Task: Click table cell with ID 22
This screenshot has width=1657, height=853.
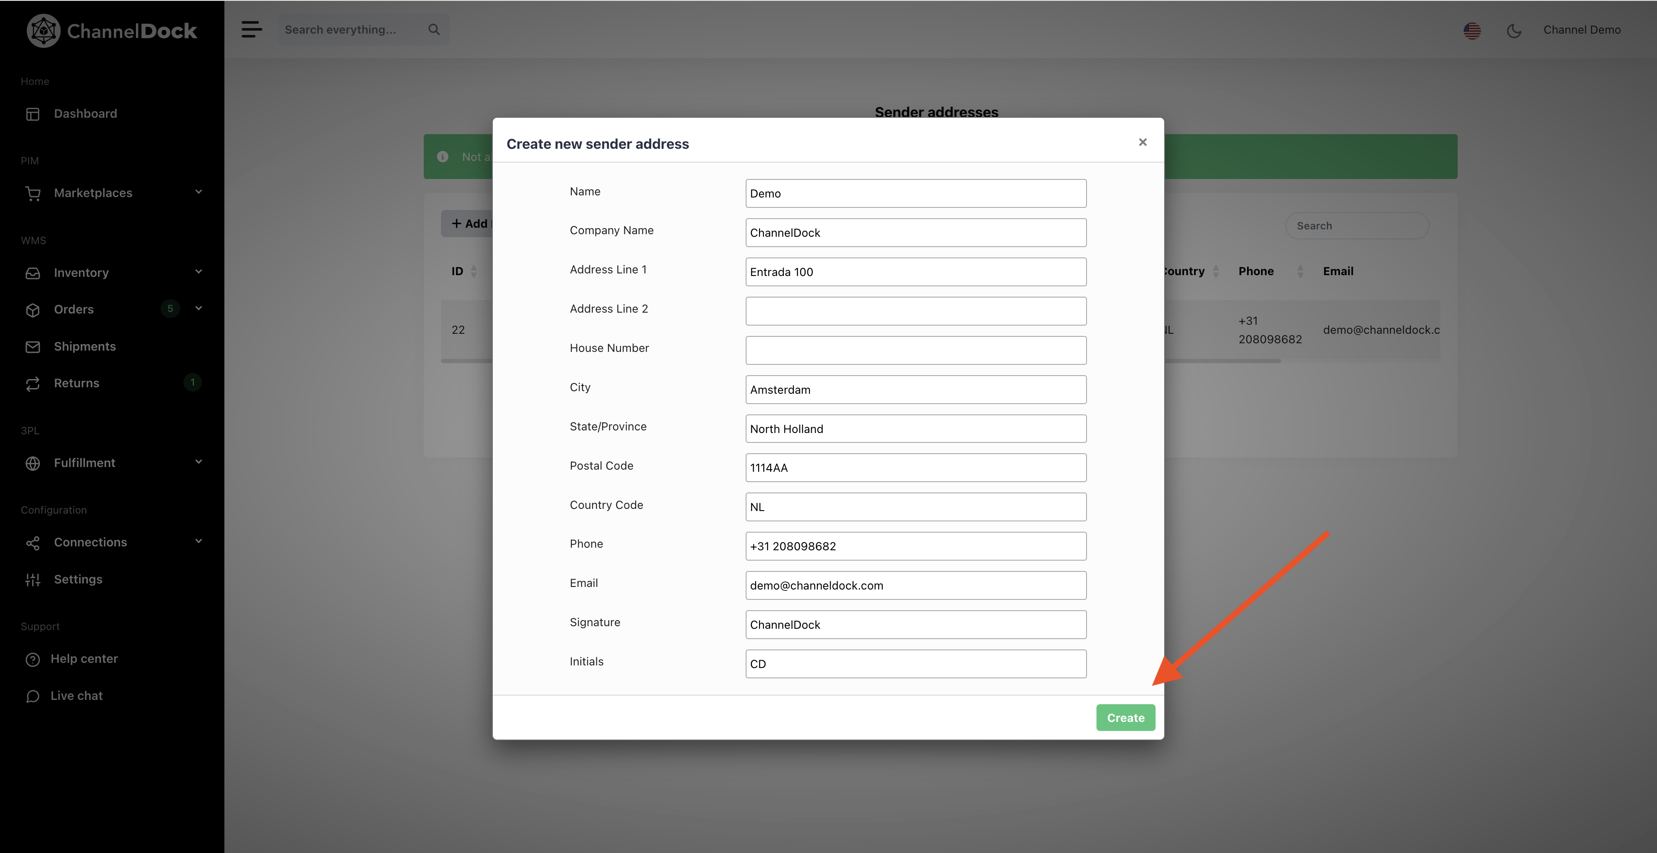Action: (458, 330)
